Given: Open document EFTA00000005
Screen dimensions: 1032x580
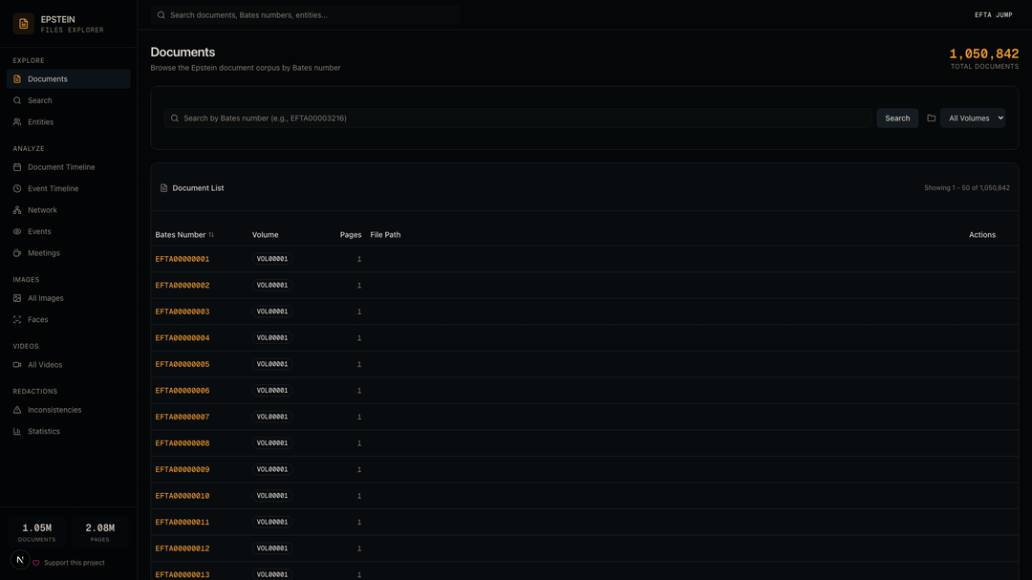Looking at the screenshot, I should pyautogui.click(x=183, y=364).
